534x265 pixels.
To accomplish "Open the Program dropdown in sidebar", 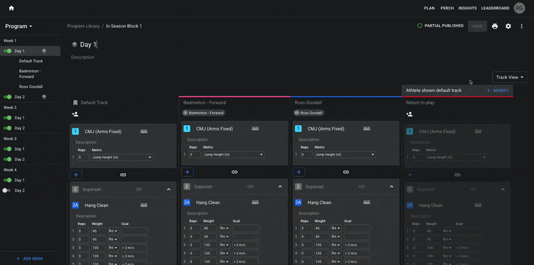I will point(19,26).
